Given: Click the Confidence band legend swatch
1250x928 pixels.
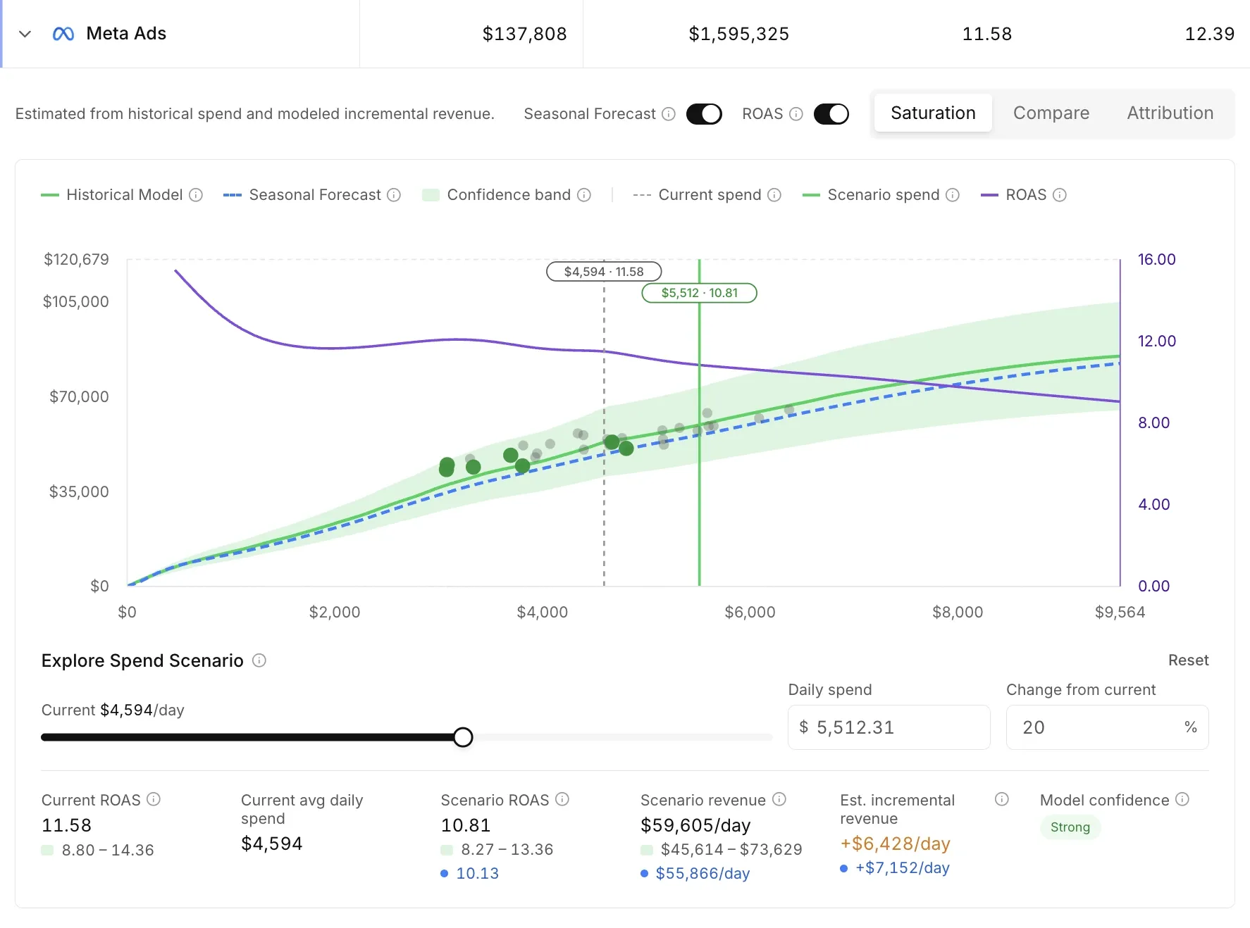Looking at the screenshot, I should (431, 195).
